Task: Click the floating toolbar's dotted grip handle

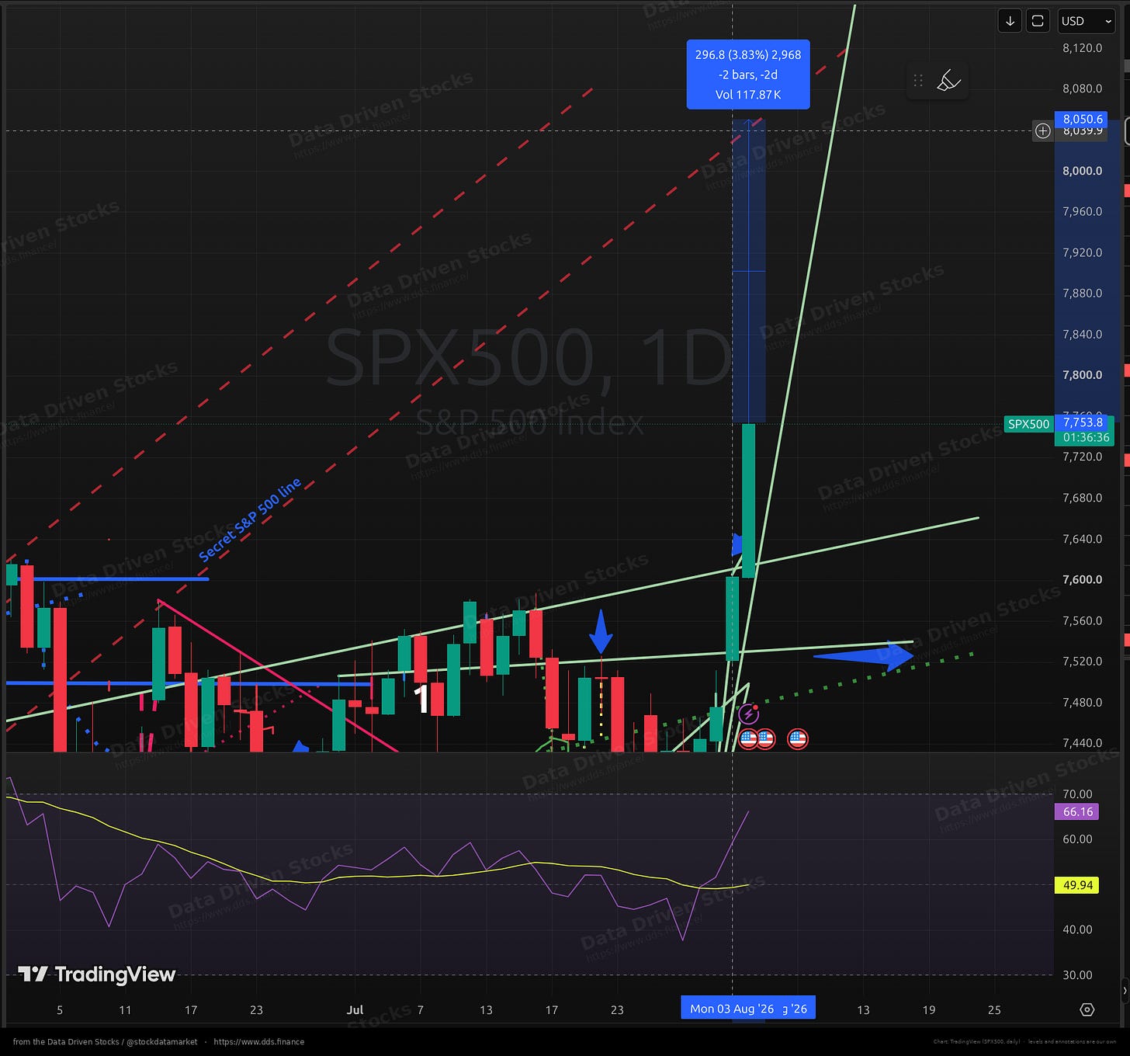Action: (918, 81)
